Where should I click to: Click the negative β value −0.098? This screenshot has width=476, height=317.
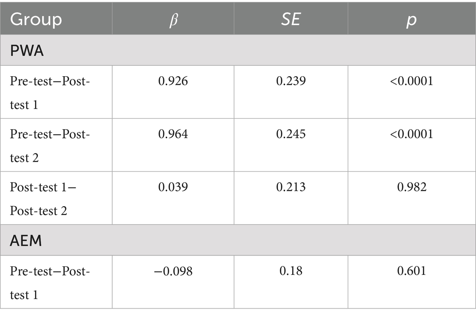[173, 272]
